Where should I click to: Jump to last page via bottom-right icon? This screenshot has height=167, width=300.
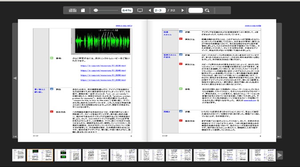coord(279,136)
